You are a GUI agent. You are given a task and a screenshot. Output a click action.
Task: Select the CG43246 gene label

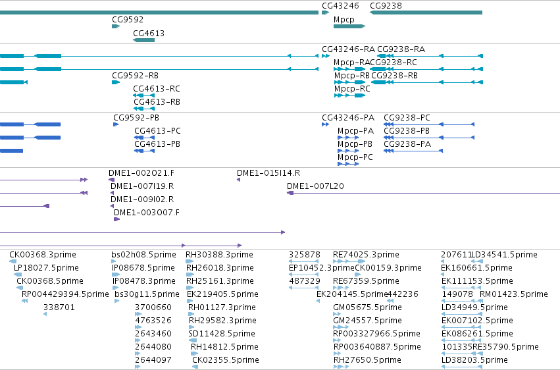click(x=340, y=6)
